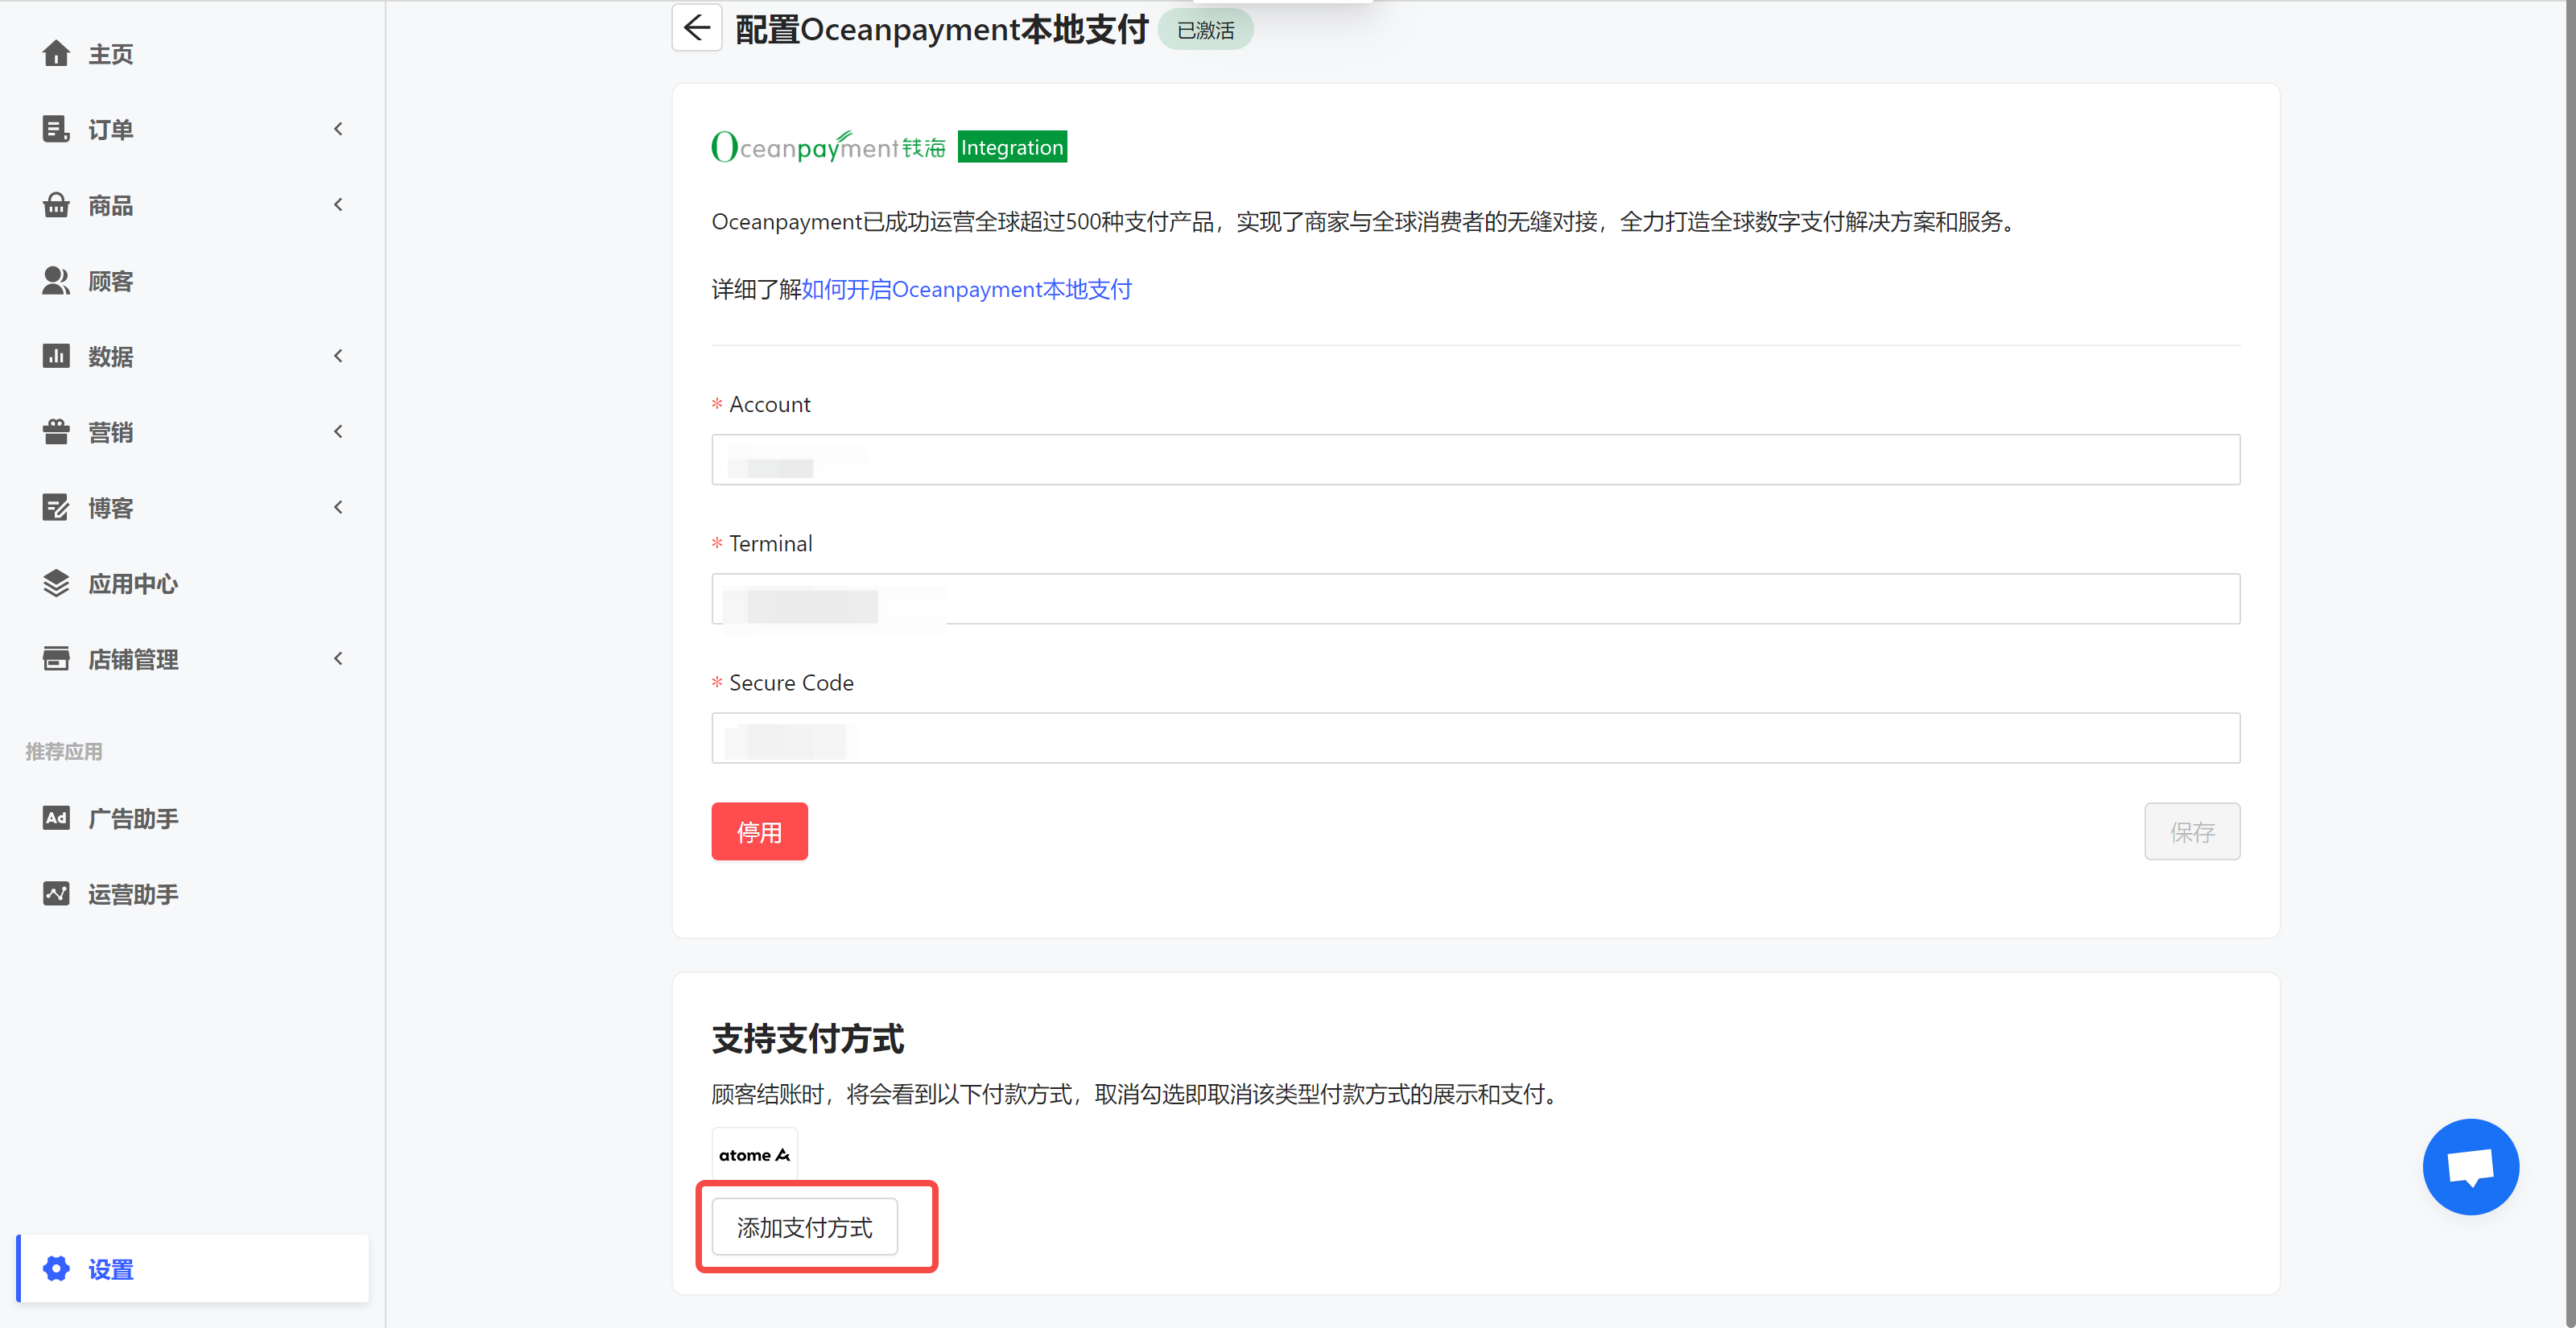Click the Secure Code field label
This screenshot has width=2576, height=1328.
coord(791,683)
